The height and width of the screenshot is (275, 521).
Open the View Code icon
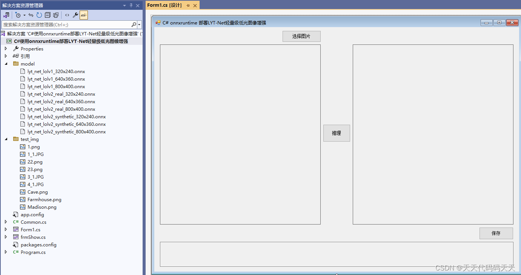click(x=67, y=15)
